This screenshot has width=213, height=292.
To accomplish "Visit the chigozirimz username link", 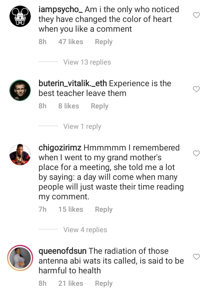I will (60, 148).
